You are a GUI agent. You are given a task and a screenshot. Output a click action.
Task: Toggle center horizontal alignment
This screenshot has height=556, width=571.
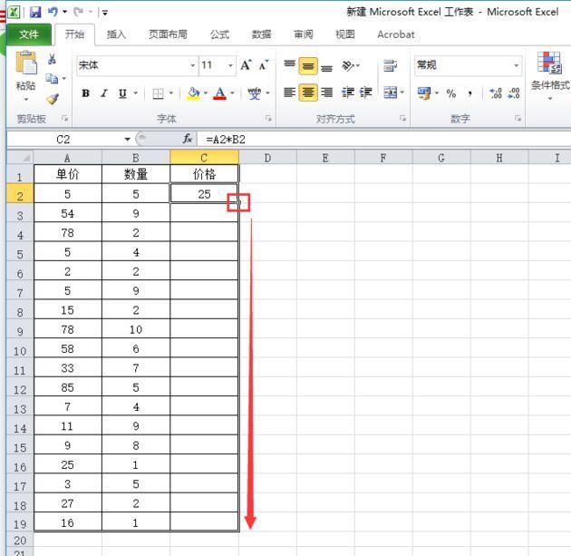tap(308, 93)
